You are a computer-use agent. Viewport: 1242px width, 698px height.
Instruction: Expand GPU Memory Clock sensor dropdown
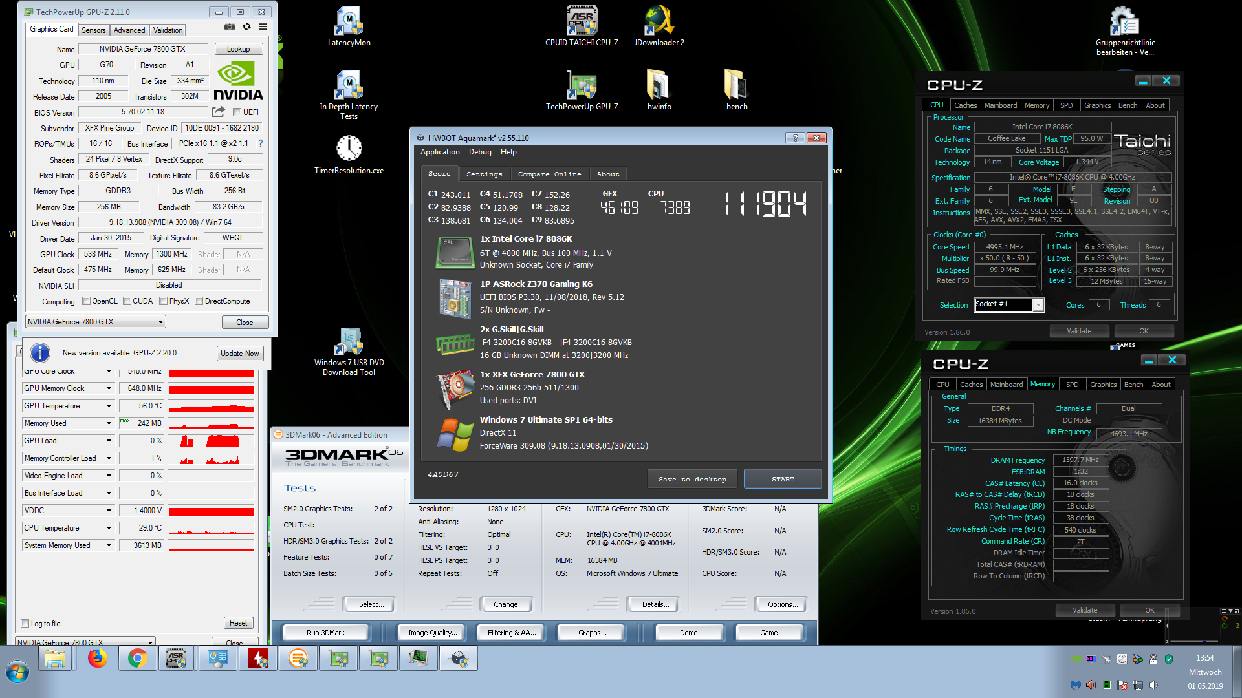(109, 388)
